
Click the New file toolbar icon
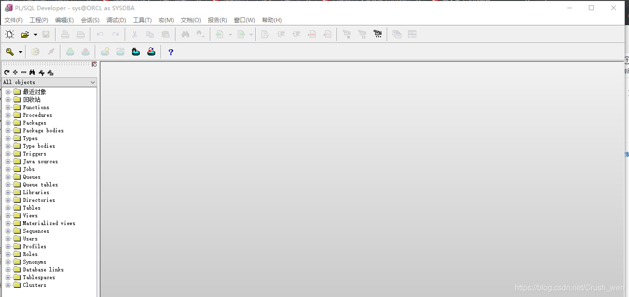(x=10, y=34)
